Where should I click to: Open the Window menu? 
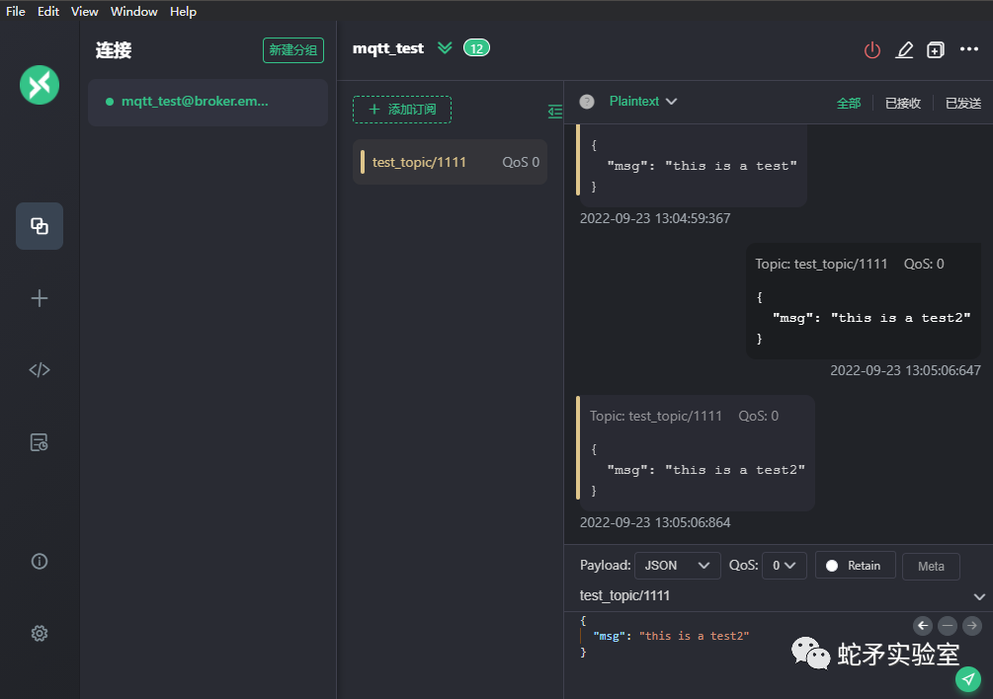(133, 12)
